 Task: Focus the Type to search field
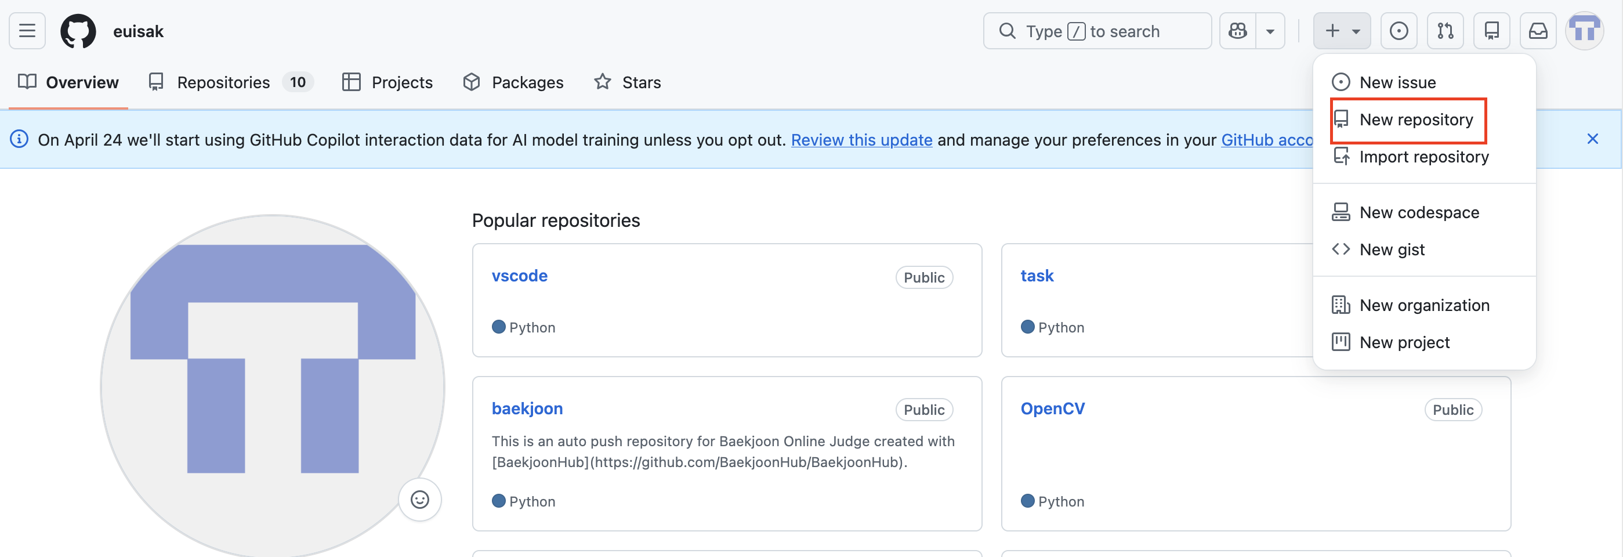point(1097,31)
